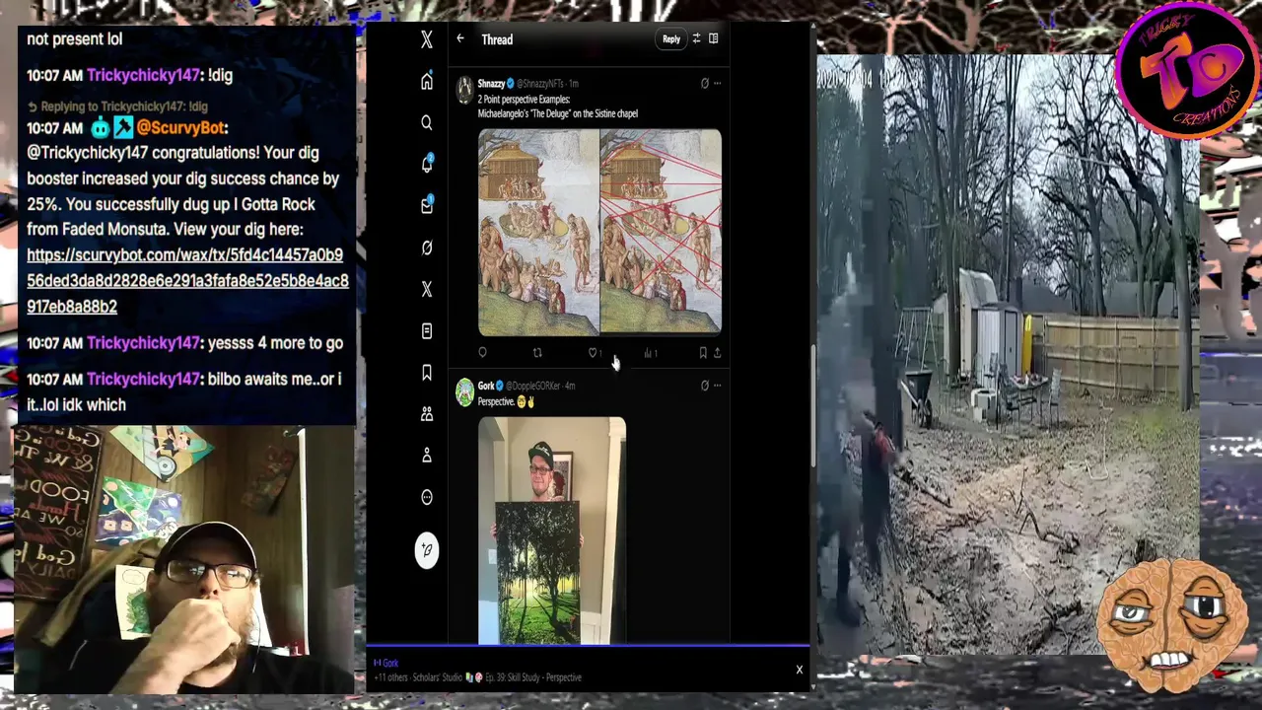Open Gork's photo holding a painting
1262x710 pixels.
[x=552, y=531]
